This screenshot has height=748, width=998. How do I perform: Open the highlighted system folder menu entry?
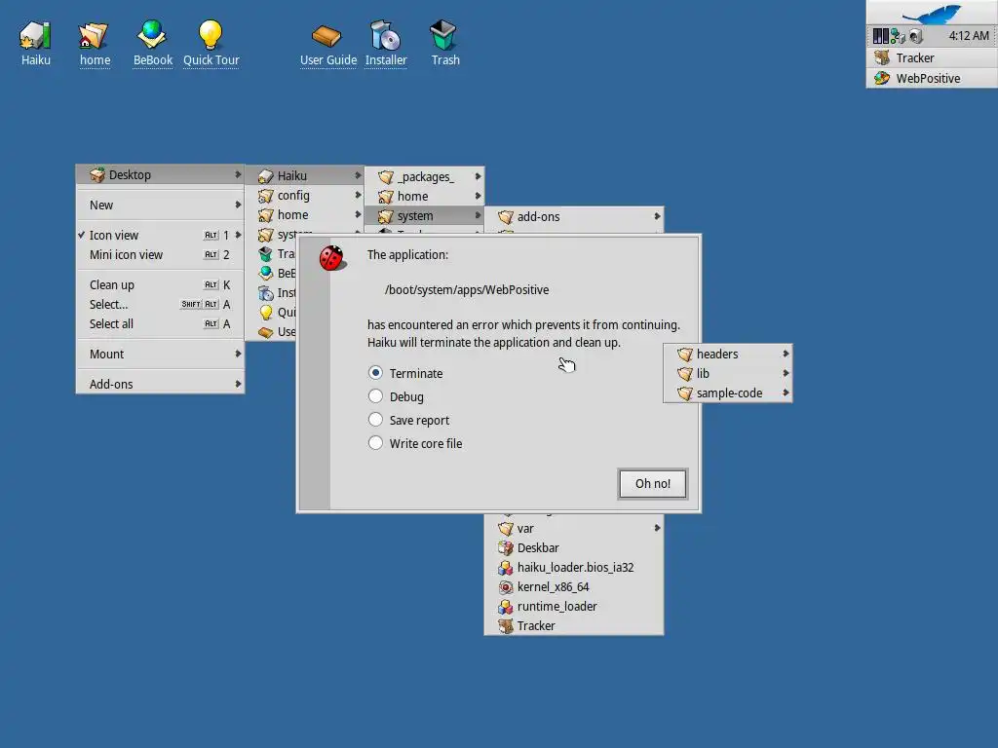click(424, 216)
